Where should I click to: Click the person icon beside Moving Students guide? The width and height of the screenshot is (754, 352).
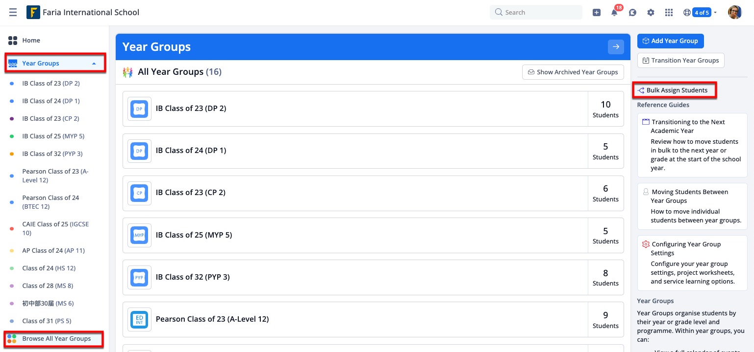[646, 192]
